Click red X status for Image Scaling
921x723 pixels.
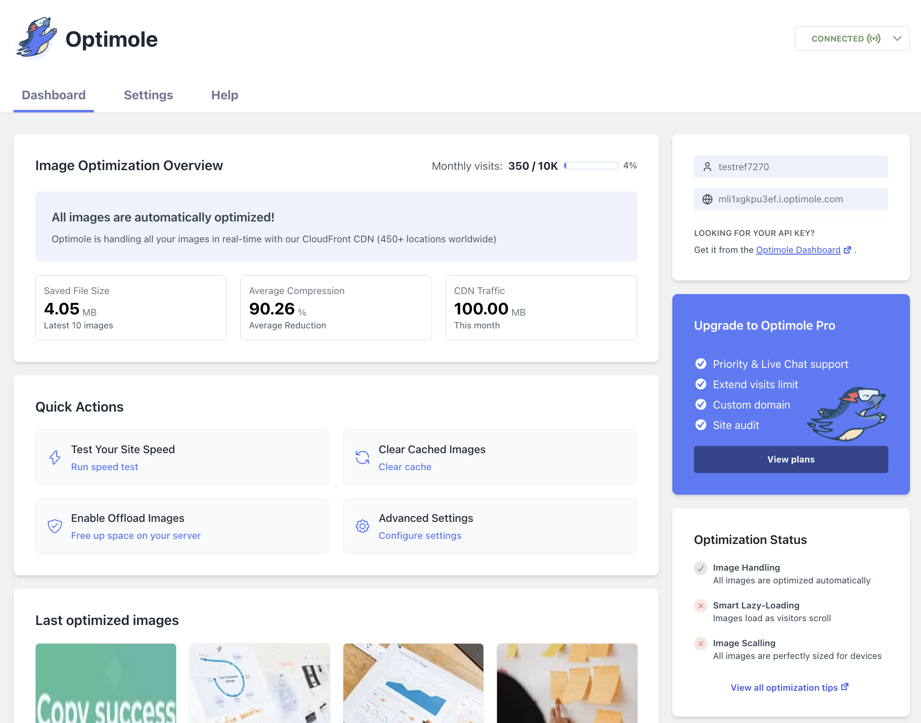coord(701,644)
